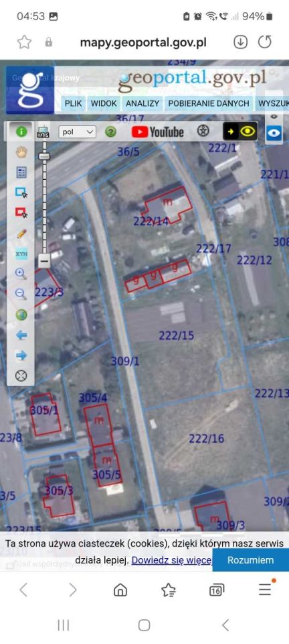The height and width of the screenshot is (644, 289).
Task: Activate the hand pan tool
Action: (x=21, y=152)
